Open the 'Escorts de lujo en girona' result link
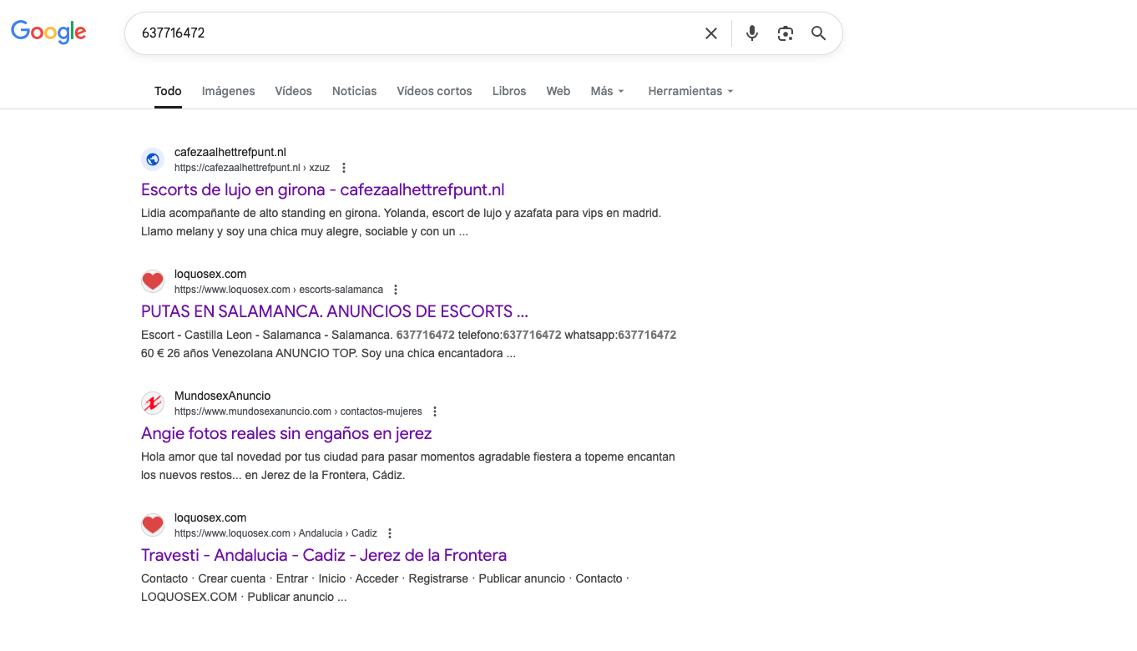The width and height of the screenshot is (1137, 651). (323, 189)
